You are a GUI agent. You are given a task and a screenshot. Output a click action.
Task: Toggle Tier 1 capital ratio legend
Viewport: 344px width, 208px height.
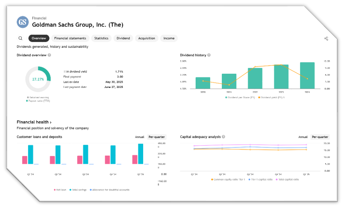tap(260, 180)
